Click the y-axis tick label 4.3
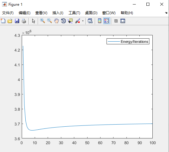This screenshot has height=152, width=169. [17, 36]
